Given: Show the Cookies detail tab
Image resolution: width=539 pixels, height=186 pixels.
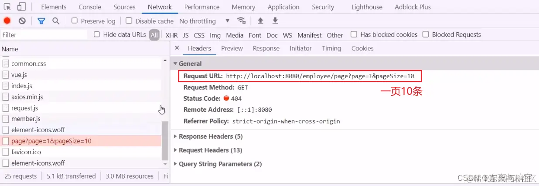Looking at the screenshot, I should tap(362, 48).
